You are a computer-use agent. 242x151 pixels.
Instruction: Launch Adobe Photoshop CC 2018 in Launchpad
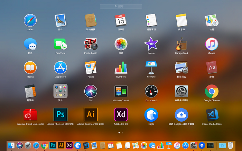(60, 114)
